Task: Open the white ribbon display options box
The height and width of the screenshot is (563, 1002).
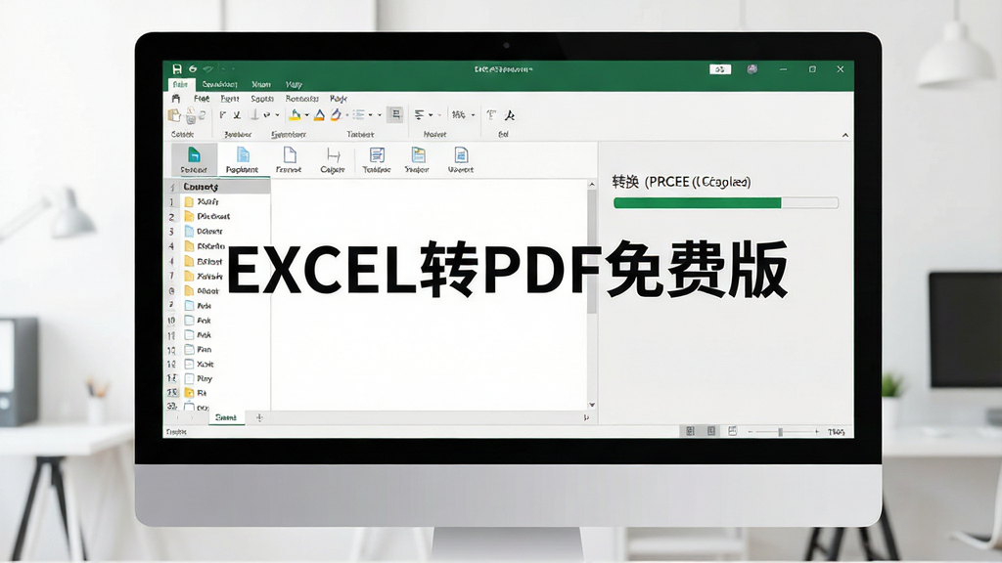Action: [x=720, y=69]
